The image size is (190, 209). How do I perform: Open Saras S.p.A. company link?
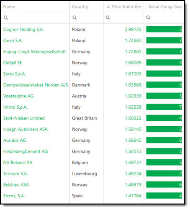(x=15, y=74)
